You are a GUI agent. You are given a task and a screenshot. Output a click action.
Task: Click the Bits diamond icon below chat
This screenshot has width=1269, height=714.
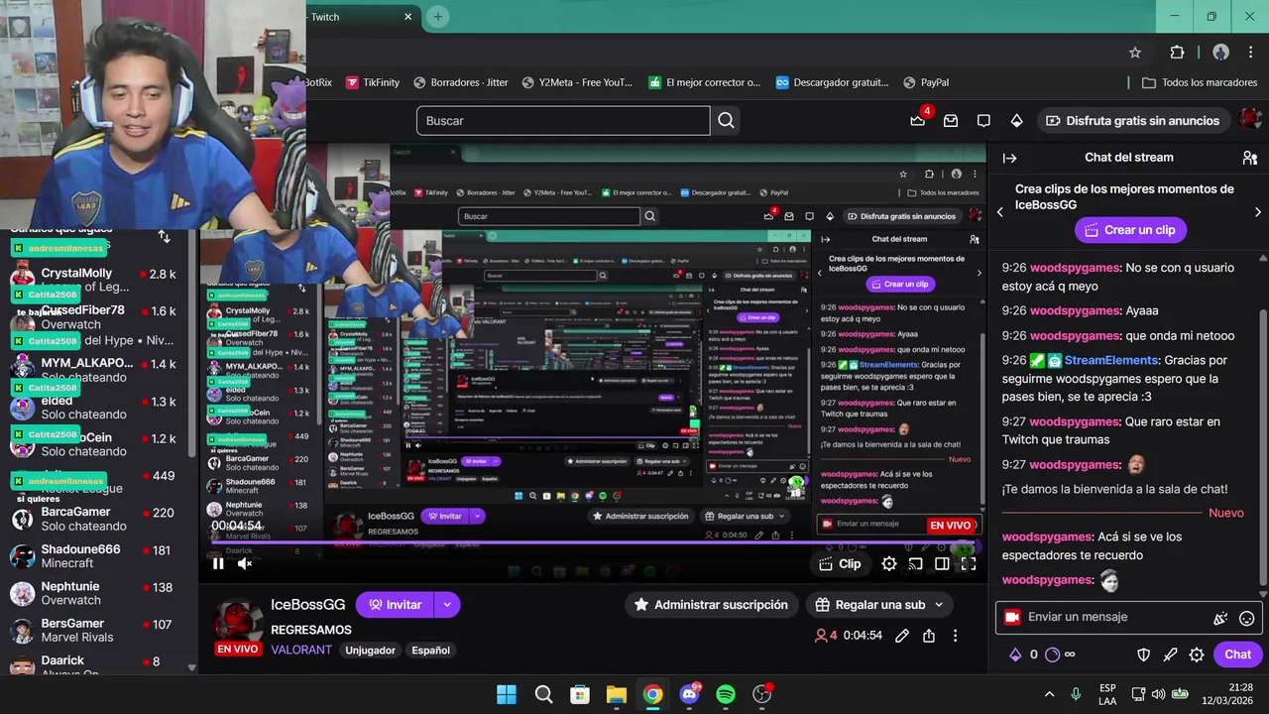click(x=1015, y=654)
